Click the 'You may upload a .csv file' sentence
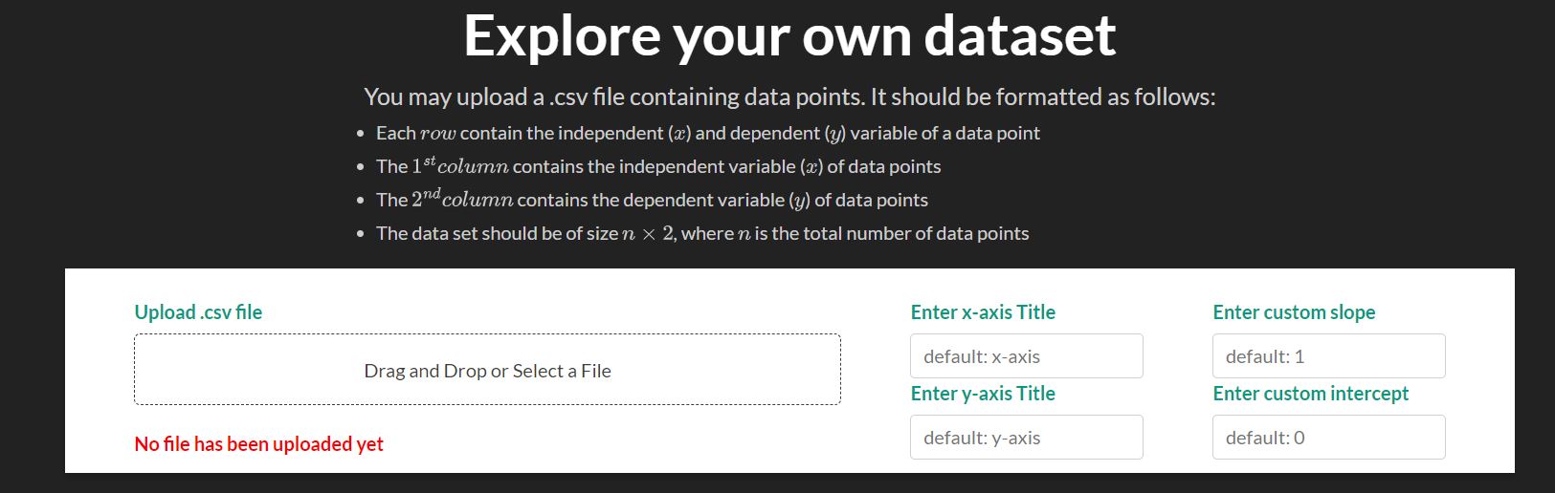Viewport: 1555px width, 493px height. click(x=789, y=96)
